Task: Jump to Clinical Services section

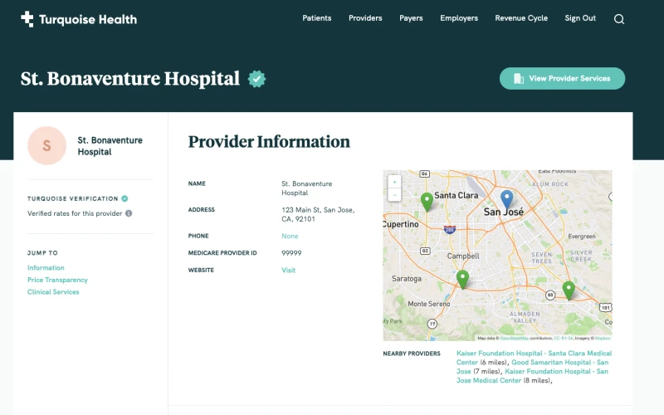Action: click(x=53, y=292)
